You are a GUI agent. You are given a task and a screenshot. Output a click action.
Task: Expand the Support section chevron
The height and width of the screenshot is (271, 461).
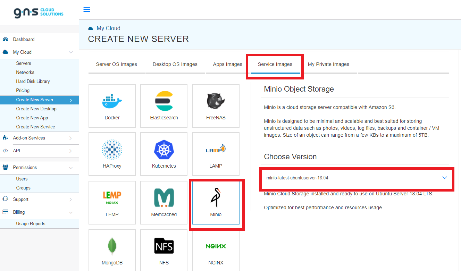coord(71,200)
